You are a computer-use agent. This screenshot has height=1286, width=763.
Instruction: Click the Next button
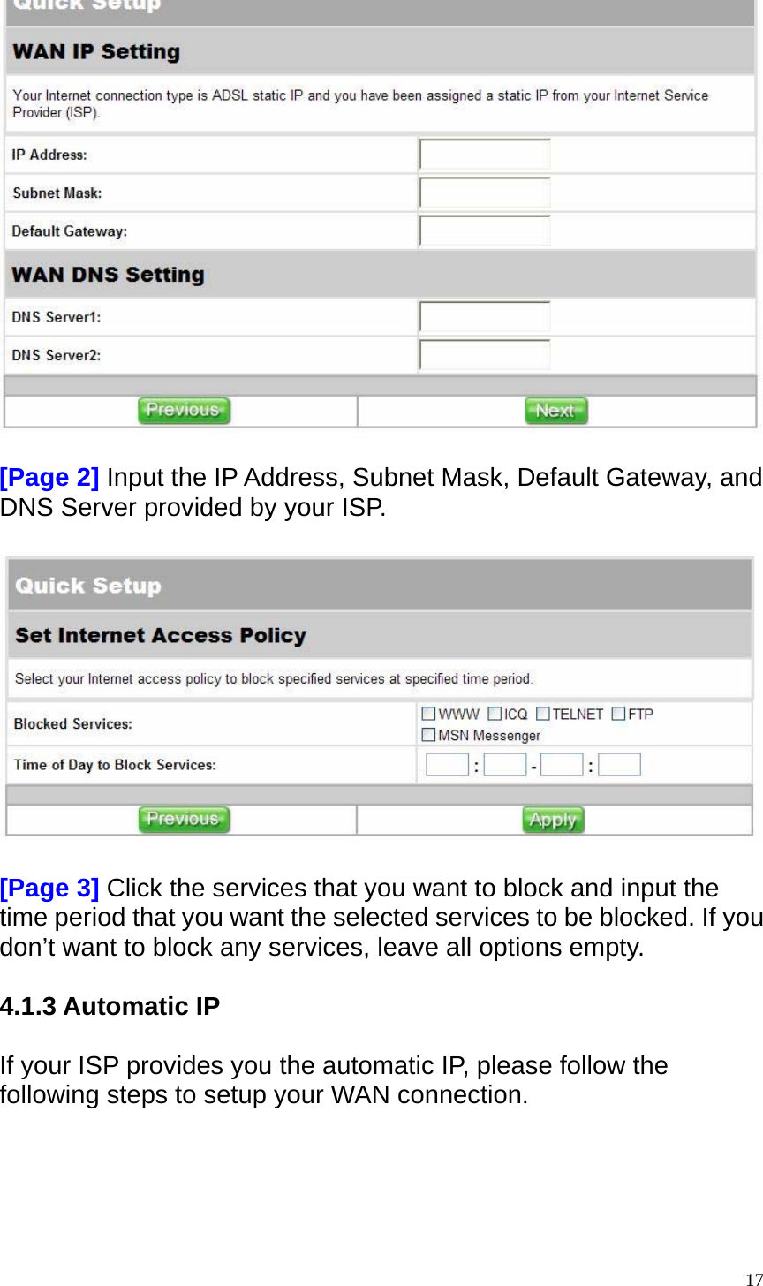coord(555,410)
